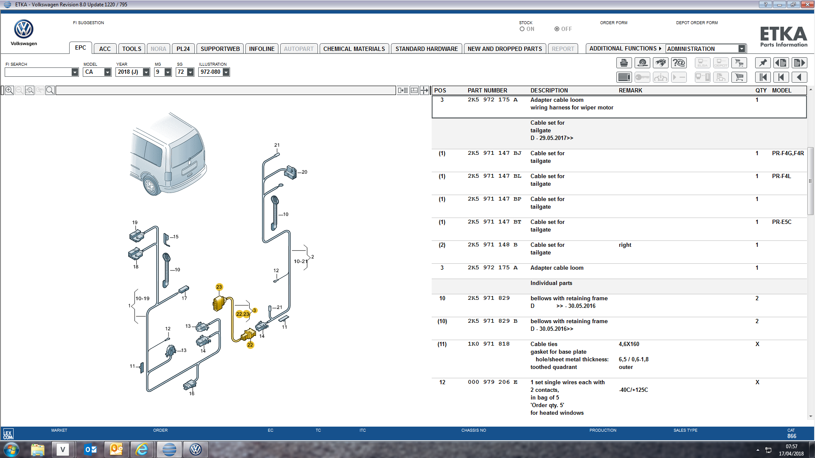Viewport: 815px width, 458px height.
Task: Click the ORDER FORM link
Action: 613,23
